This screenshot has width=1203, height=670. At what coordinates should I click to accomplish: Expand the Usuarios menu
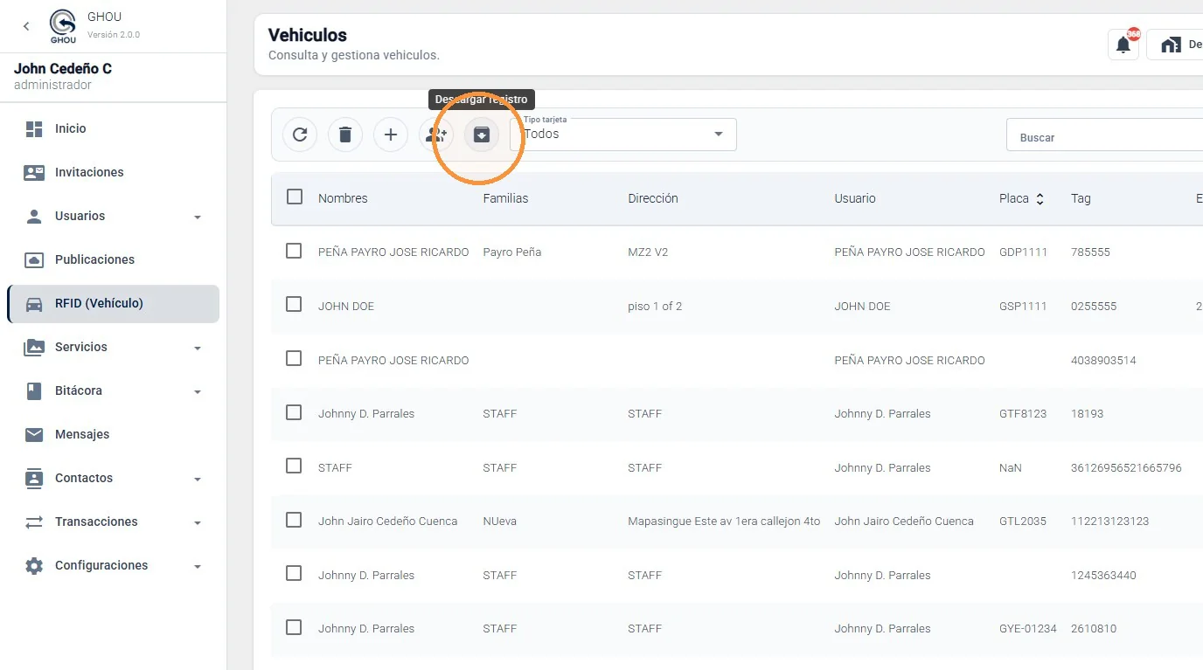[198, 217]
